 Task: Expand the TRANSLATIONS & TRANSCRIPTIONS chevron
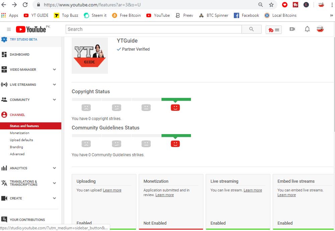[55, 183]
